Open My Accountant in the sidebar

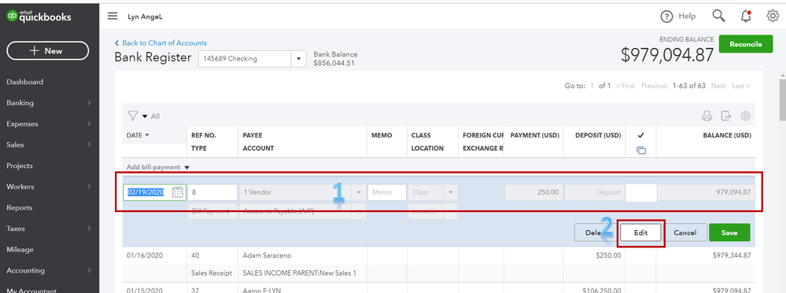click(31, 291)
